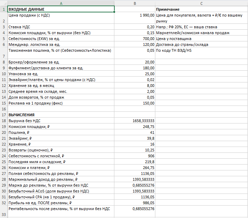Select row 33 header
Image resolution: width=248 pixels, height=218 pixels.
click(x=4, y=211)
